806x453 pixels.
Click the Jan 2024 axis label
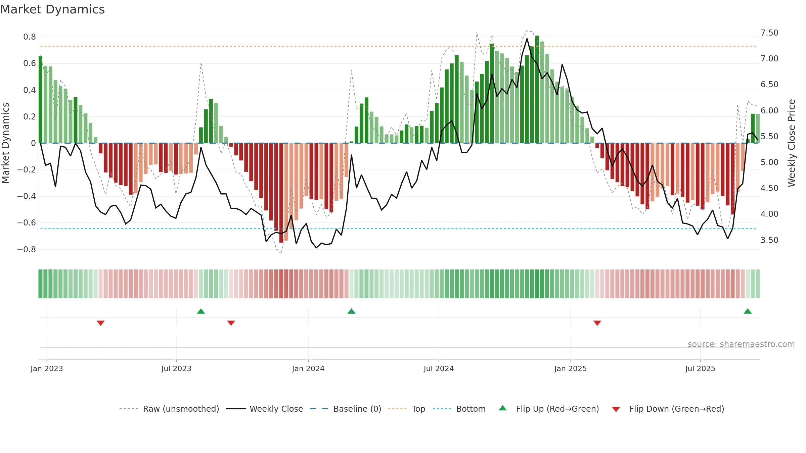[x=308, y=368]
